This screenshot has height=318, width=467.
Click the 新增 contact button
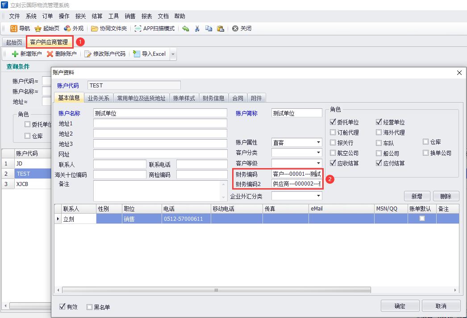point(417,196)
